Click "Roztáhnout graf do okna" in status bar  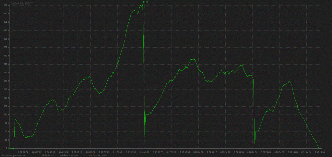click(13, 155)
